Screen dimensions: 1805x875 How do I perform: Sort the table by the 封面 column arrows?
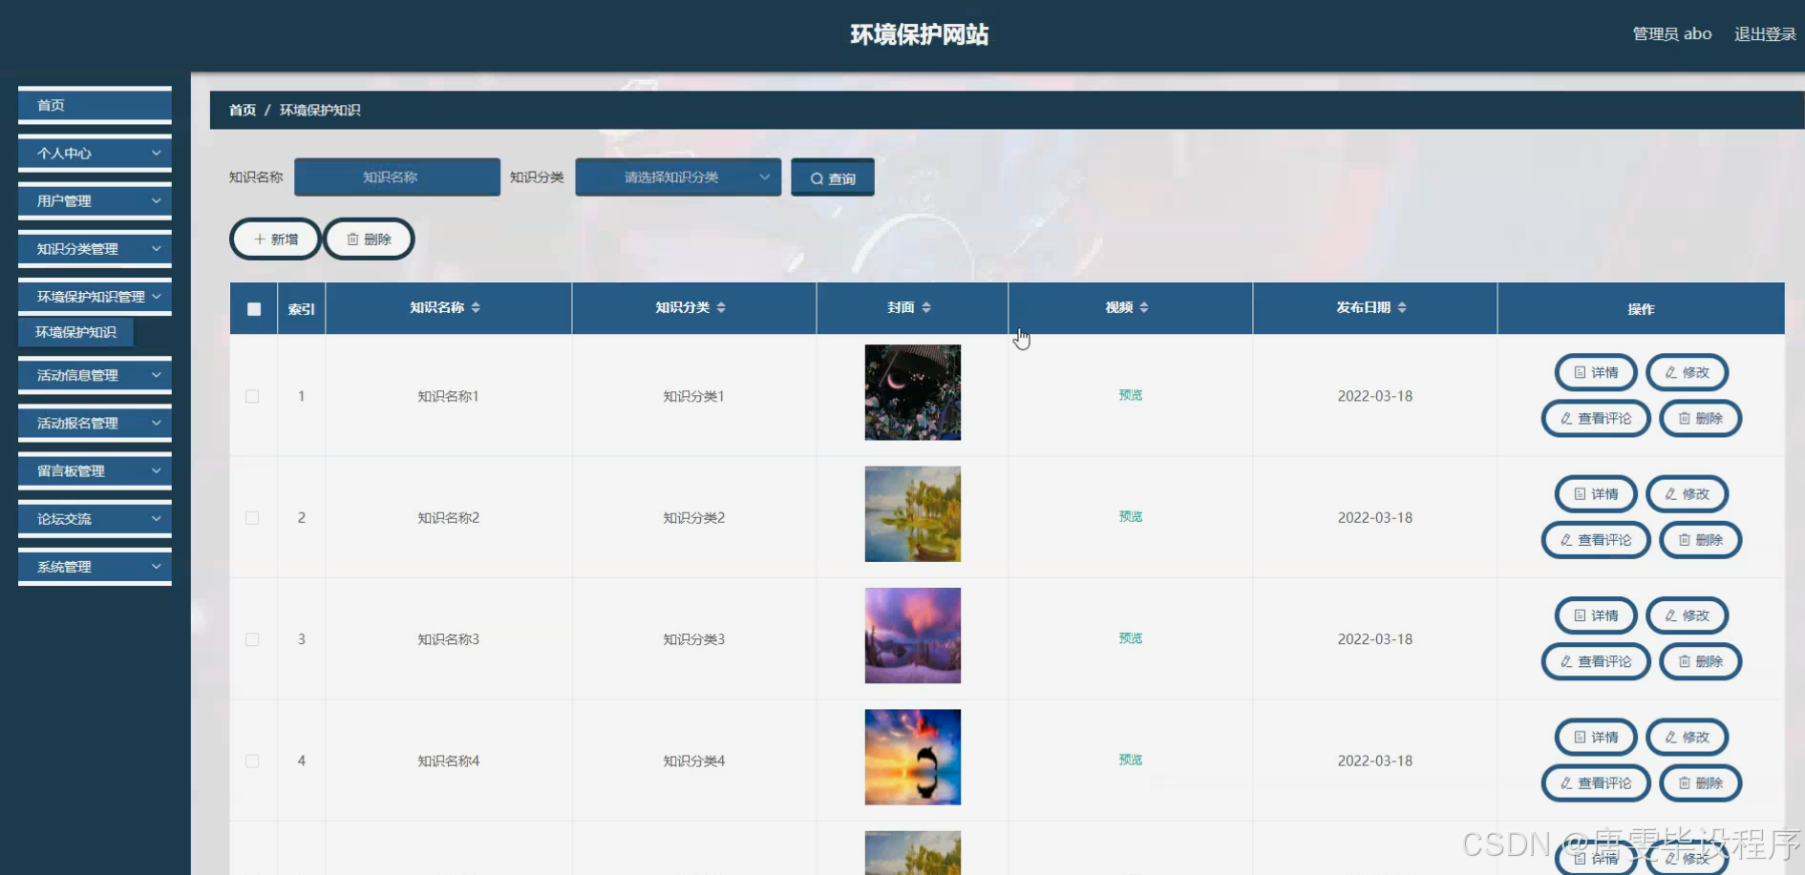(x=926, y=307)
